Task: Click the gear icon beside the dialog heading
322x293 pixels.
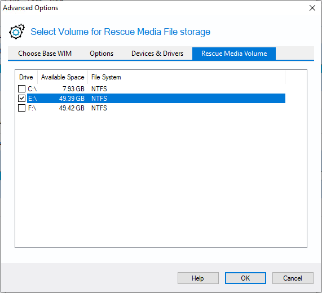Action: click(x=16, y=32)
